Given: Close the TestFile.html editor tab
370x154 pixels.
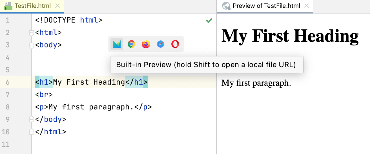Looking at the screenshot, I should 57,6.
